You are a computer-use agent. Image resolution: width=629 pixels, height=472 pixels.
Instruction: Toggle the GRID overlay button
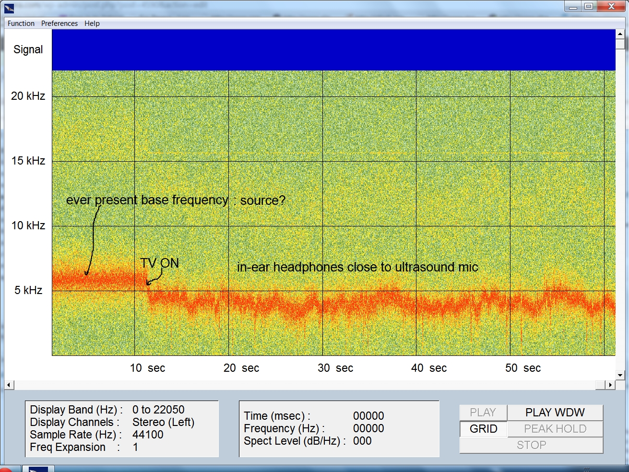[483, 429]
